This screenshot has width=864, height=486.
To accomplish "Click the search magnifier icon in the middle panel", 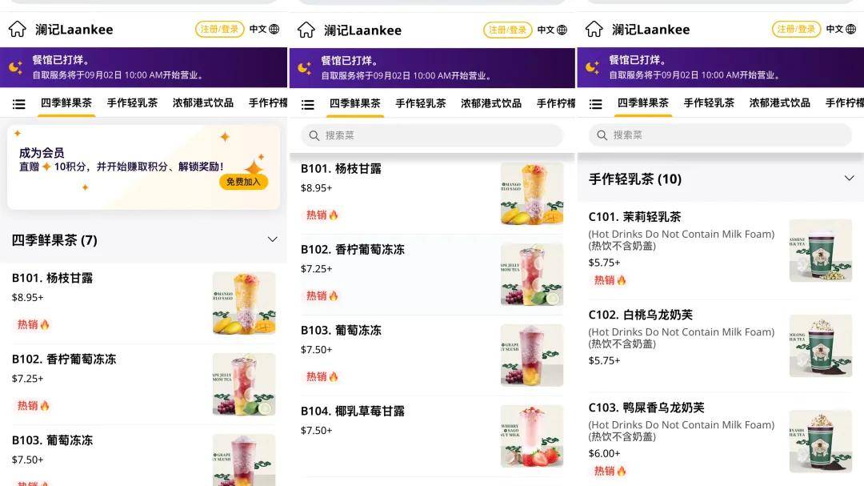I will (x=314, y=135).
